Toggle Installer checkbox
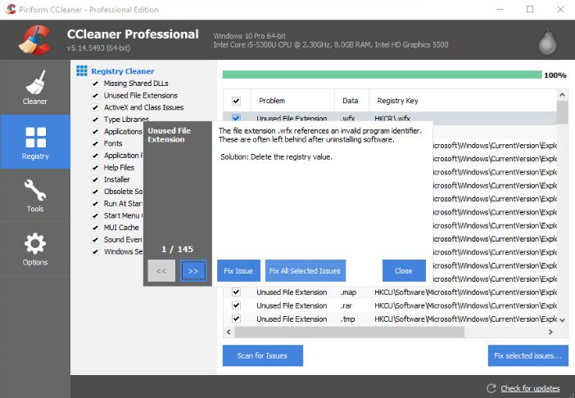This screenshot has height=398, width=575. 95,179
